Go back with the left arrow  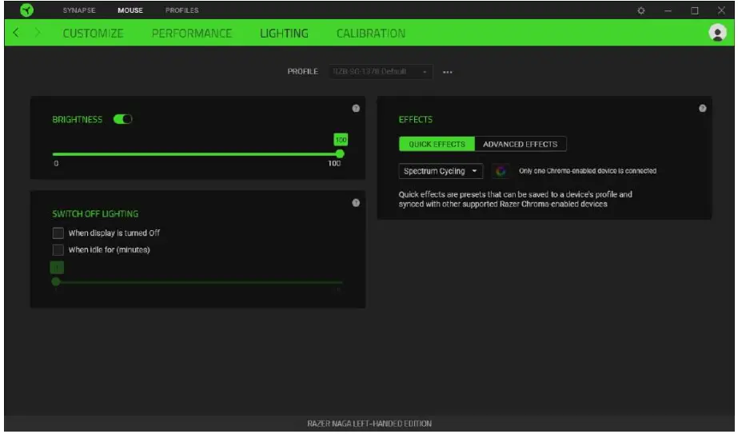coord(16,33)
